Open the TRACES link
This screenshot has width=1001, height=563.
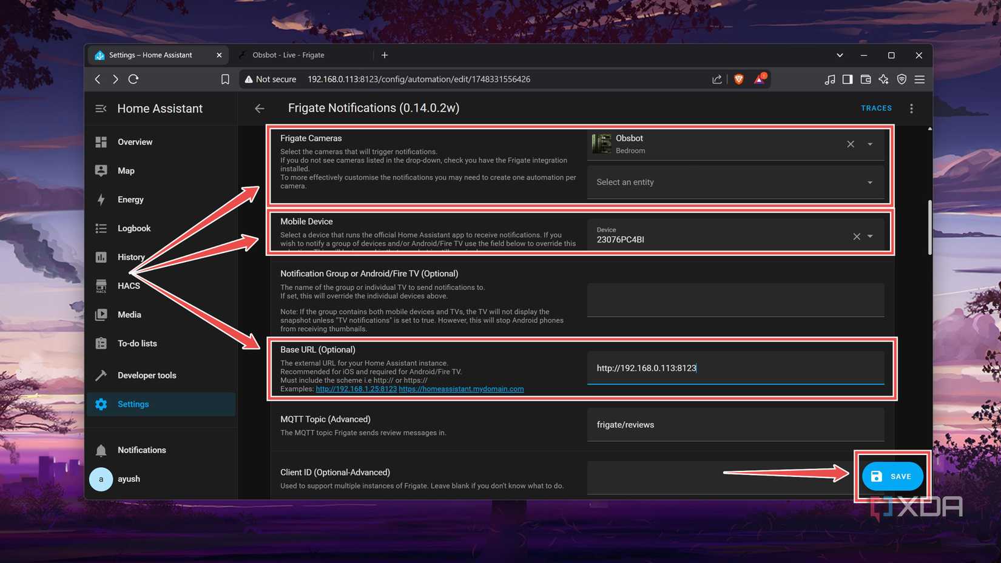click(876, 108)
